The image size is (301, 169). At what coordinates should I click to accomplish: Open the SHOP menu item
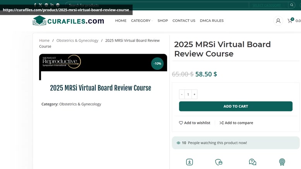(x=162, y=21)
